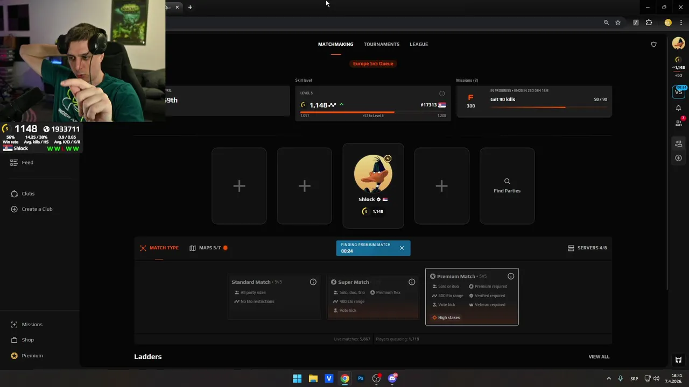Select the Shlock player card
This screenshot has height=387, width=689.
[373, 185]
